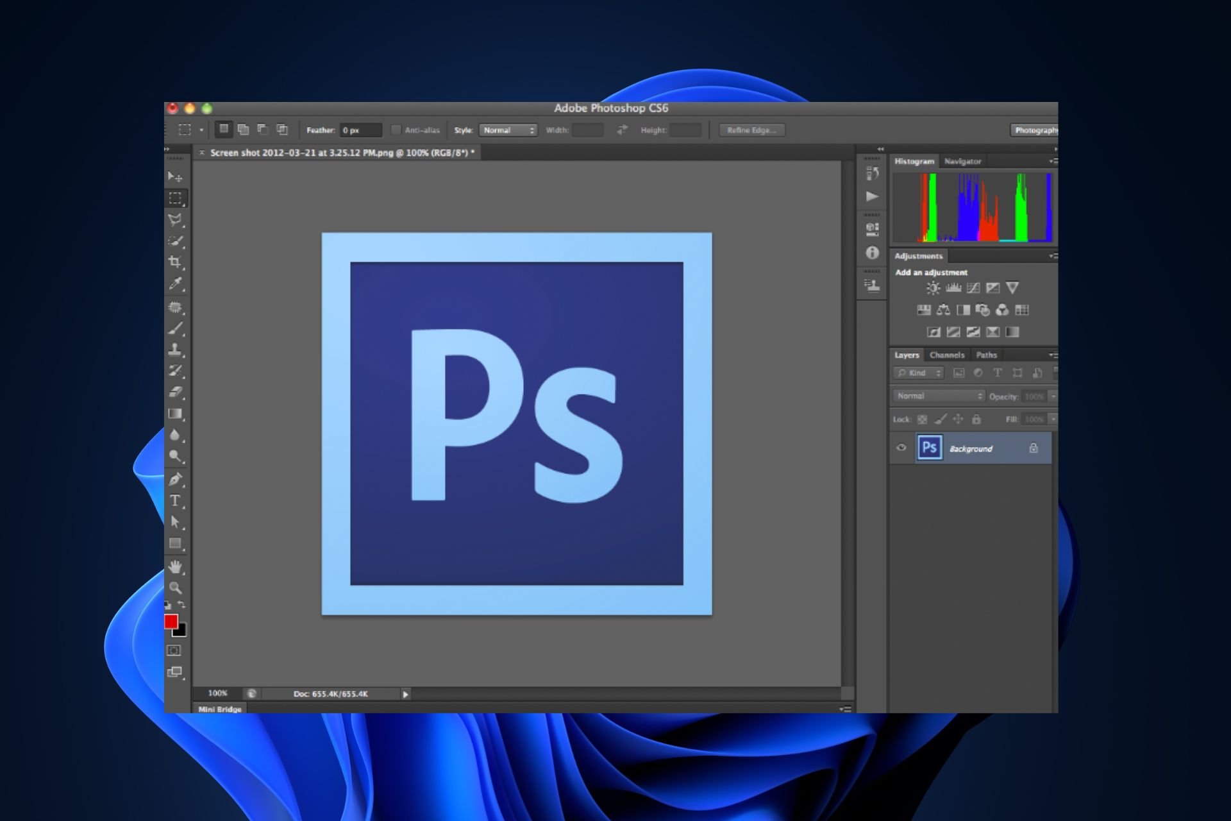Select the Spot Healing Brush tool
Screen dimensions: 1231x821
[175, 307]
